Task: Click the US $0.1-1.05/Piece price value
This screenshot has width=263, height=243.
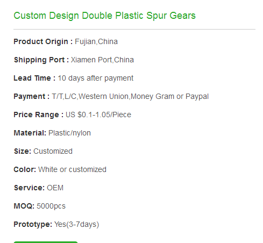Action: [98, 115]
